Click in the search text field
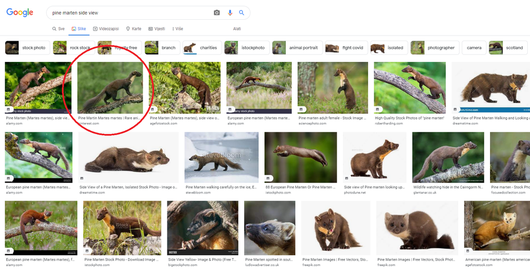This screenshot has height=270, width=530. 130,12
